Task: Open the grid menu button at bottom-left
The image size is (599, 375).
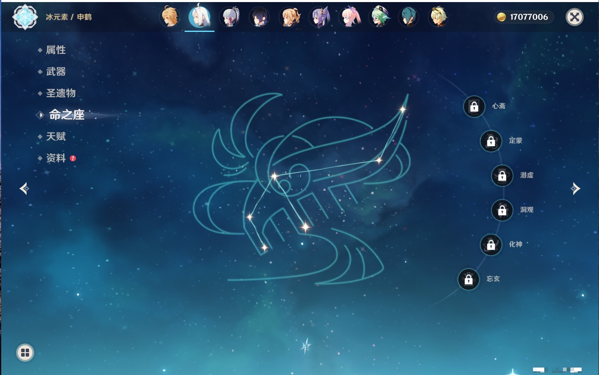Action: coord(25,353)
